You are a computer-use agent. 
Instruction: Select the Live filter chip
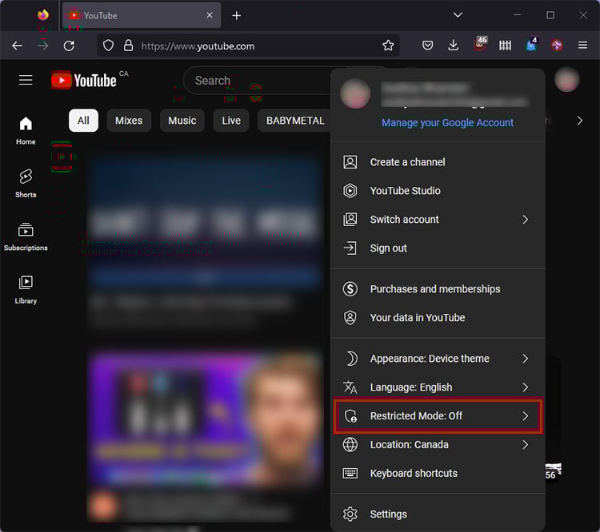[231, 121]
